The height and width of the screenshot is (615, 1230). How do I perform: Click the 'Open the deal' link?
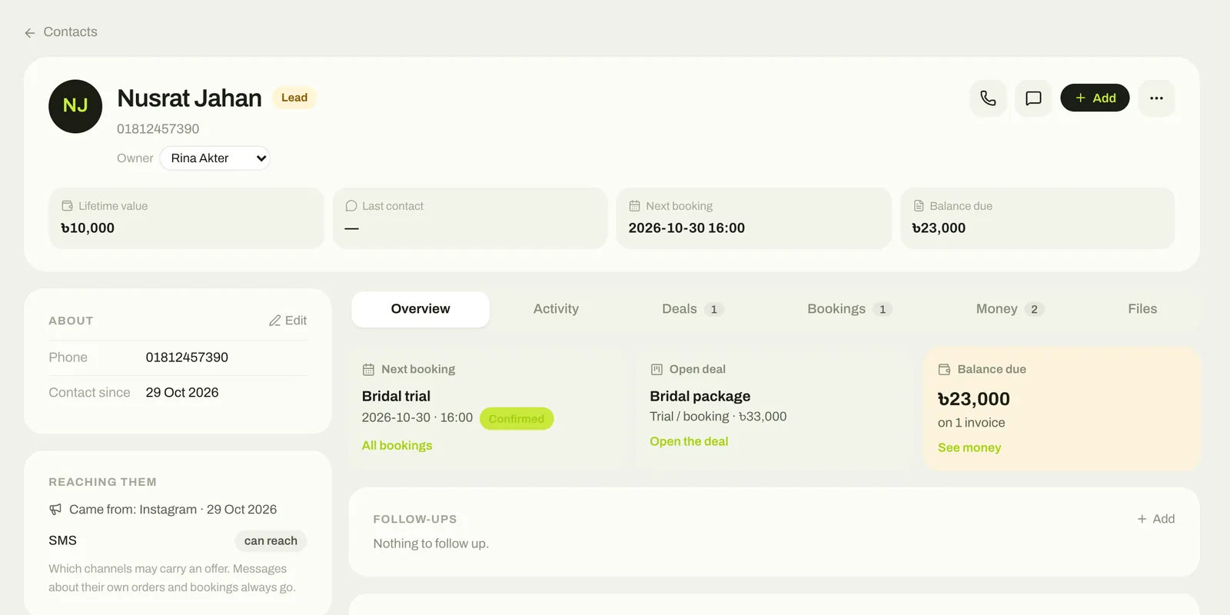pos(689,442)
